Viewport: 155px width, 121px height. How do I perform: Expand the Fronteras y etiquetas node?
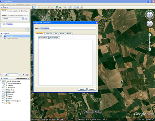2,83
